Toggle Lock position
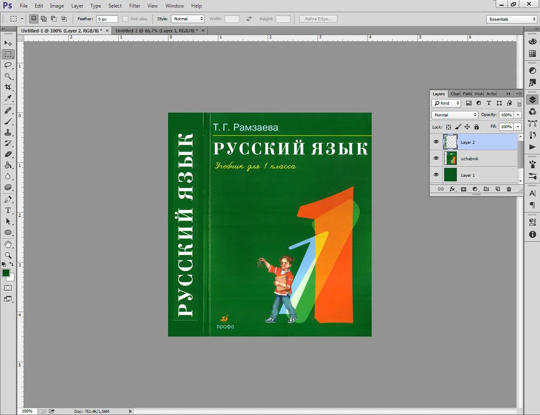Viewport: 540px width, 415px height. [x=467, y=127]
